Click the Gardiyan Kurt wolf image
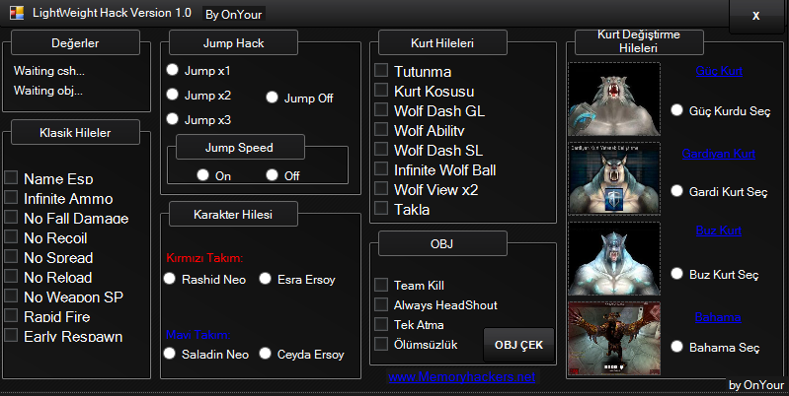The height and width of the screenshot is (396, 789). coord(614,178)
